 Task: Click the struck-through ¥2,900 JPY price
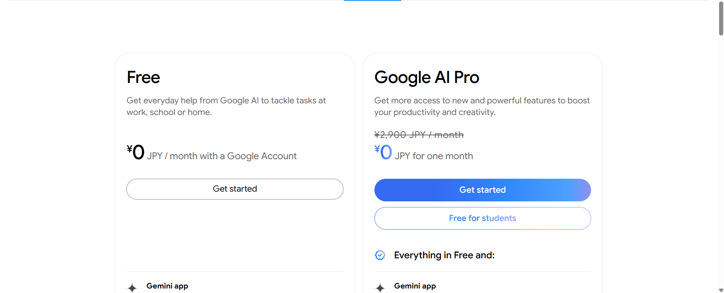coord(419,135)
